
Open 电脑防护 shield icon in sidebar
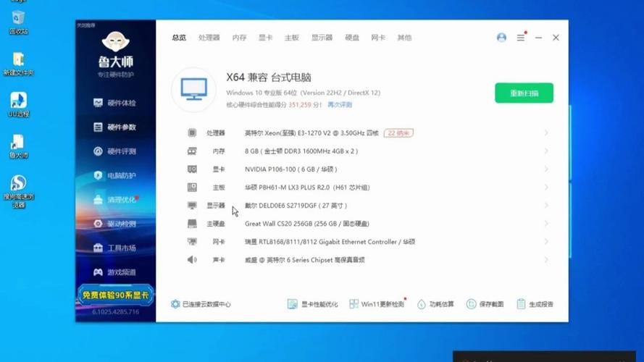pos(99,175)
